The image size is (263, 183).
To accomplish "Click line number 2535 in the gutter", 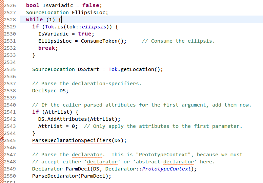I will tap(9, 69).
